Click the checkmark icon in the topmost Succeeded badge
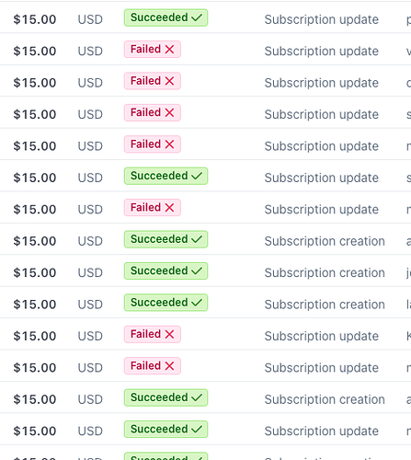 [x=197, y=17]
